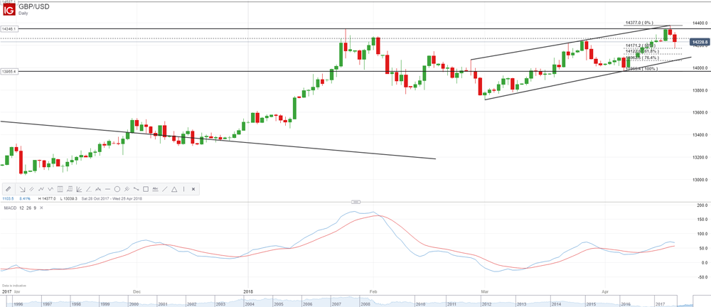Click the Feb label on the time axis
Screen dimensions: 711x307
[373, 290]
